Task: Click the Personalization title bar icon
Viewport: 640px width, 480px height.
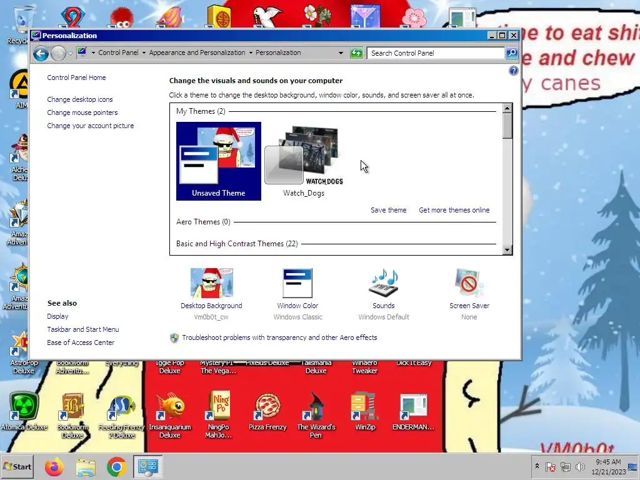Action: (36, 36)
